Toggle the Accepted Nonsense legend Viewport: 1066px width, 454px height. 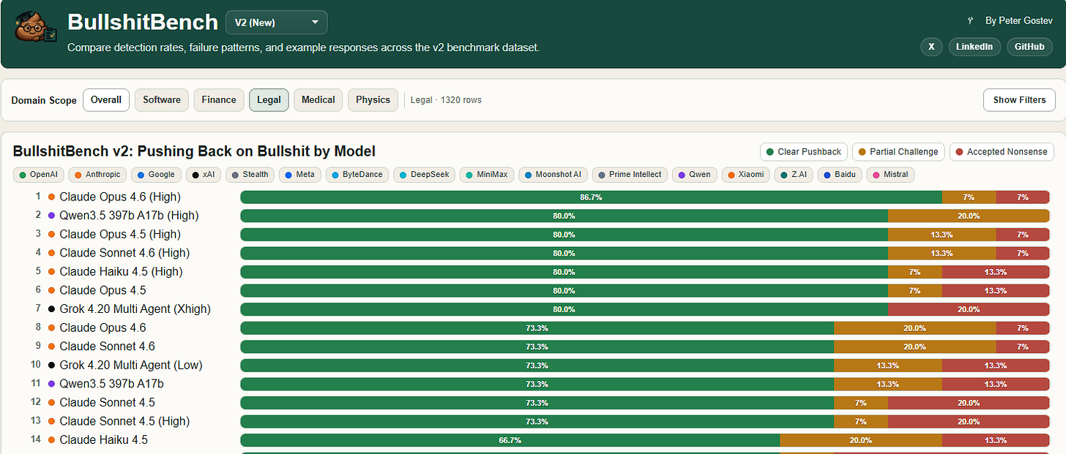point(1002,151)
